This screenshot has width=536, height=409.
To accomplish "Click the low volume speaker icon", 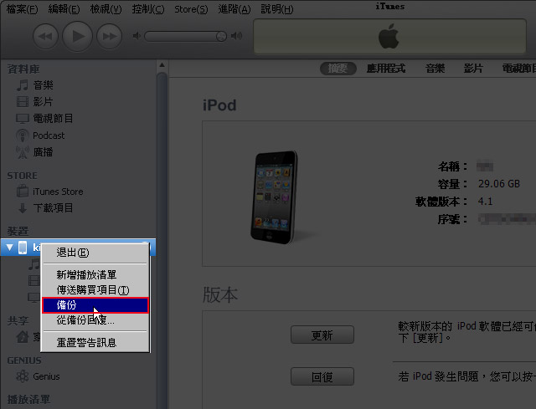I will tap(137, 36).
